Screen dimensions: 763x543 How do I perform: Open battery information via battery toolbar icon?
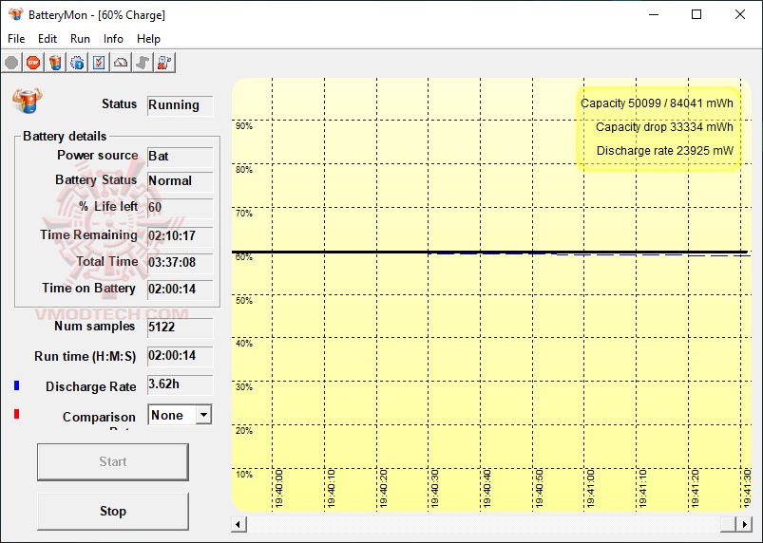55,63
